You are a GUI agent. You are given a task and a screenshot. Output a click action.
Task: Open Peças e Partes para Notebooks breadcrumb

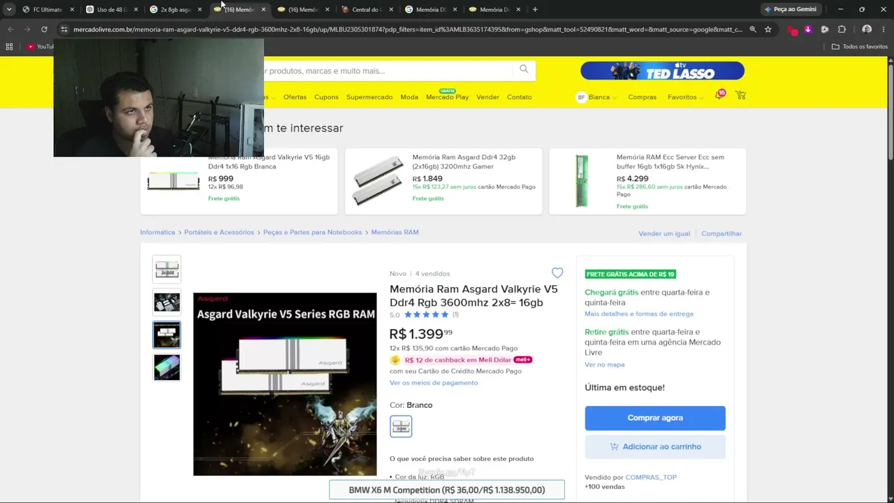pyautogui.click(x=312, y=232)
